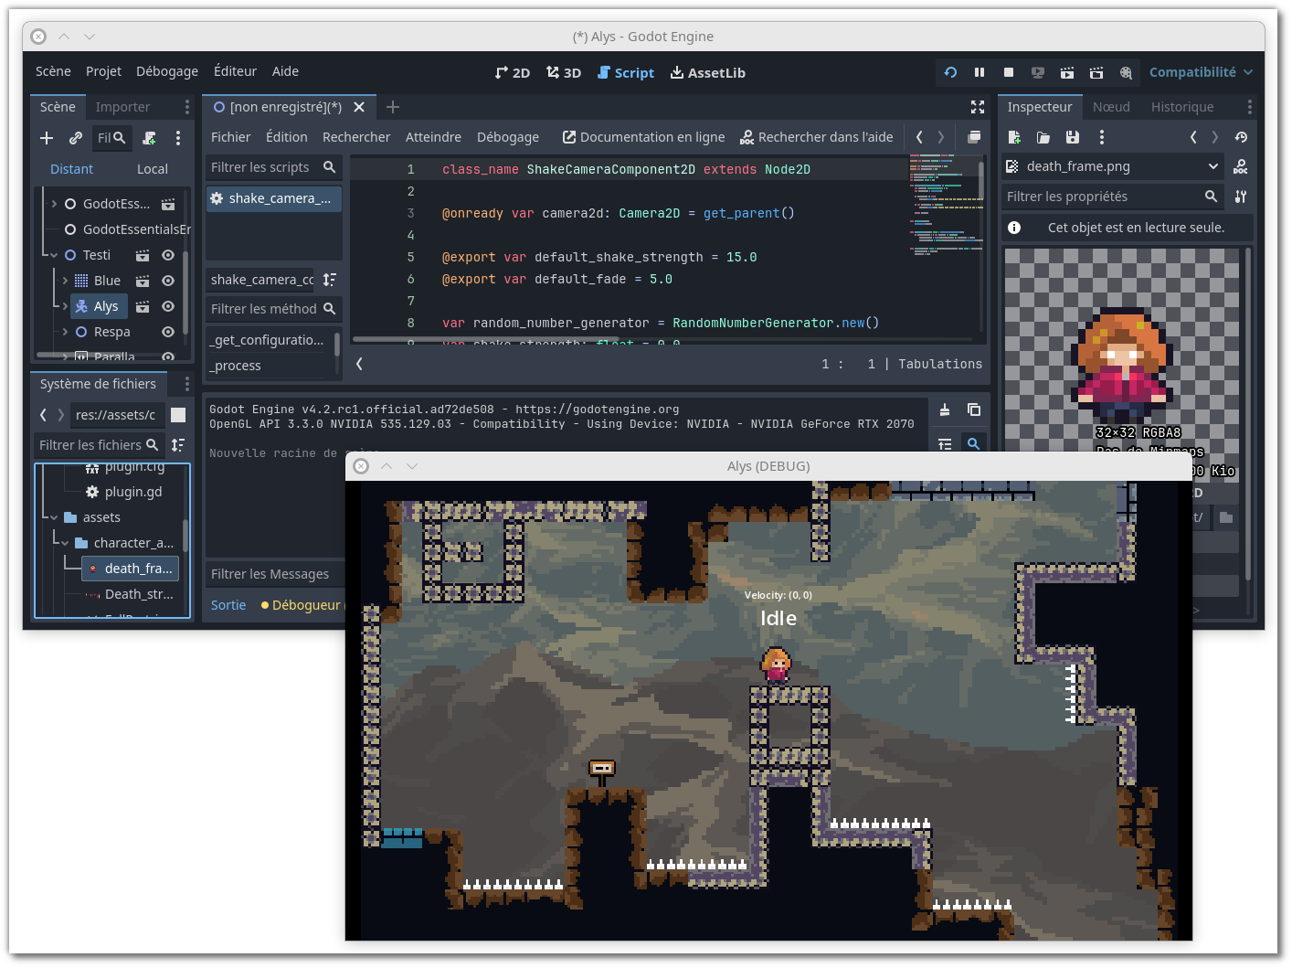Run a specific scene
The image size is (1292, 968).
coord(1096,72)
